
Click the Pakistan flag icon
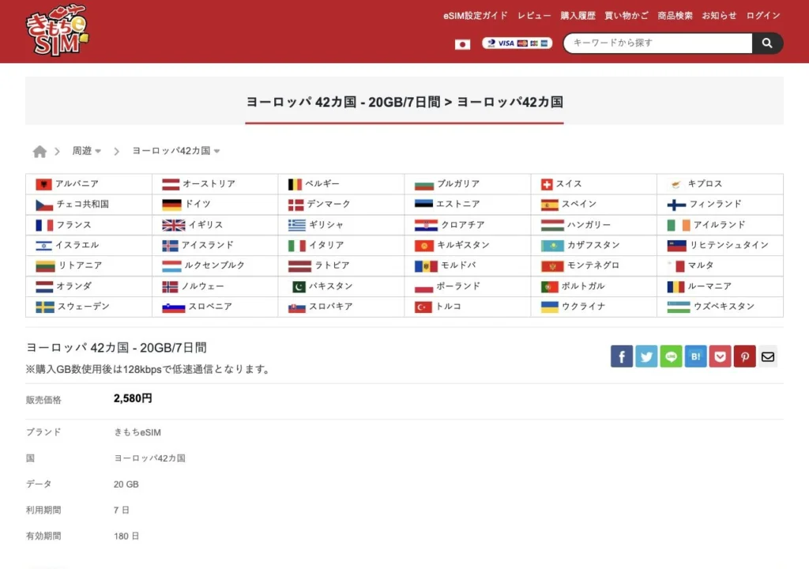click(x=299, y=287)
